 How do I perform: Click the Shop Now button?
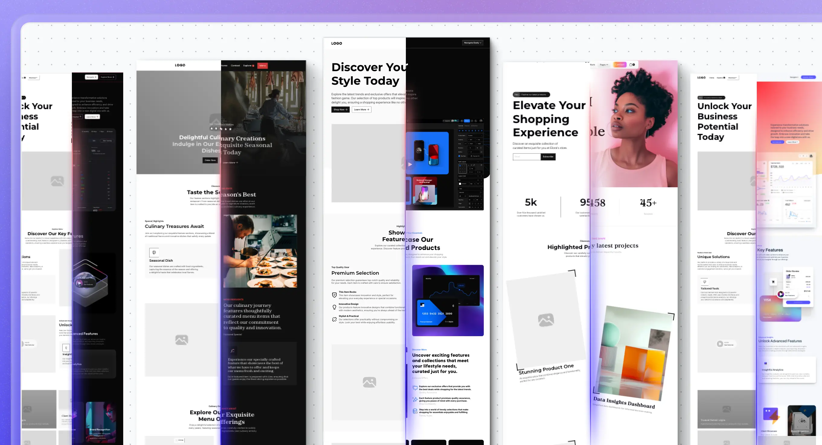[340, 109]
